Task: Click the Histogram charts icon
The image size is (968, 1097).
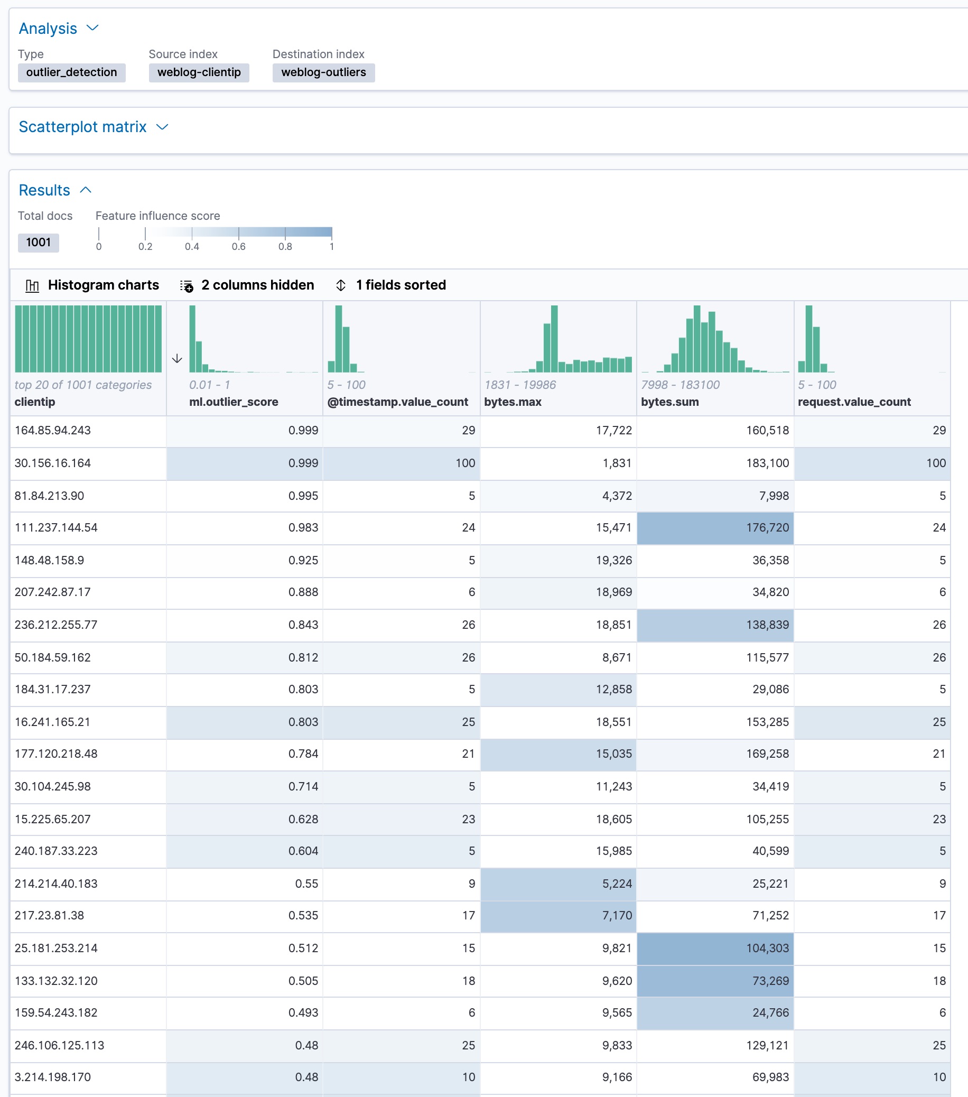Action: click(32, 285)
